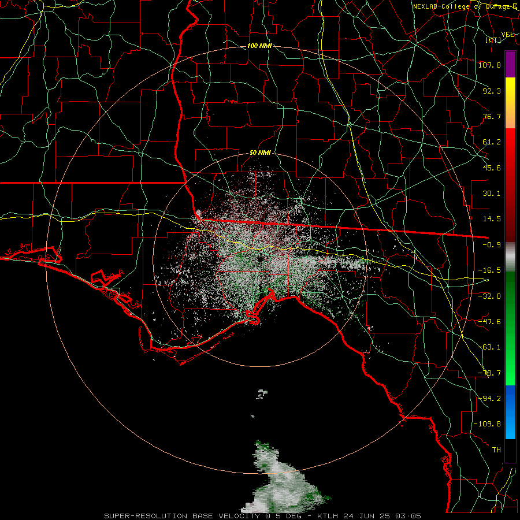Click the VEL legend title

(507, 35)
